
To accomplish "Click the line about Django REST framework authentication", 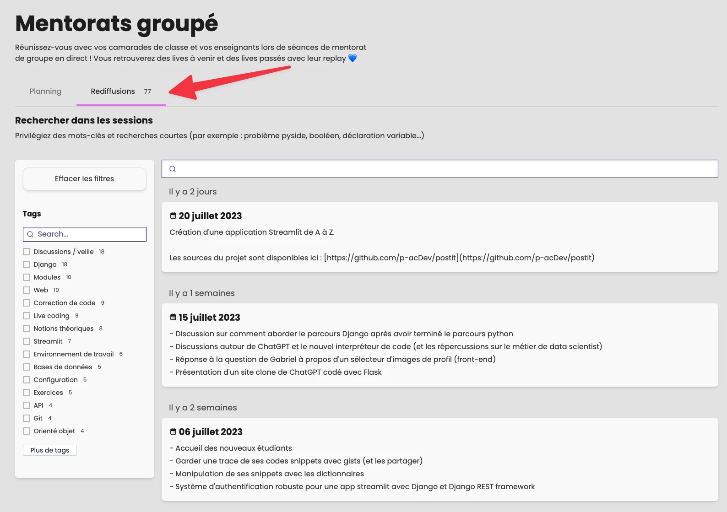I will pyautogui.click(x=352, y=487).
